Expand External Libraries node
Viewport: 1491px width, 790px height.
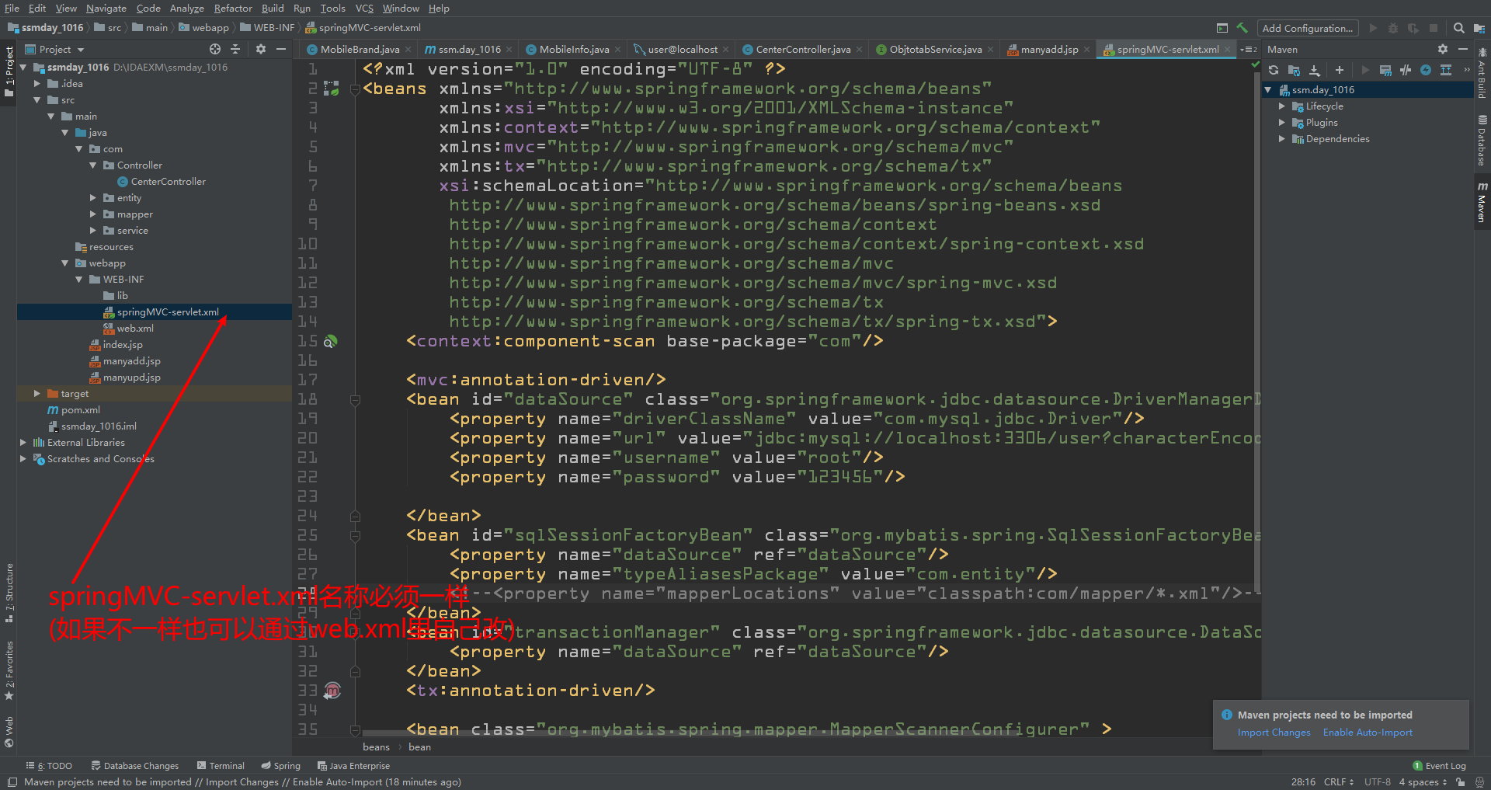point(23,443)
